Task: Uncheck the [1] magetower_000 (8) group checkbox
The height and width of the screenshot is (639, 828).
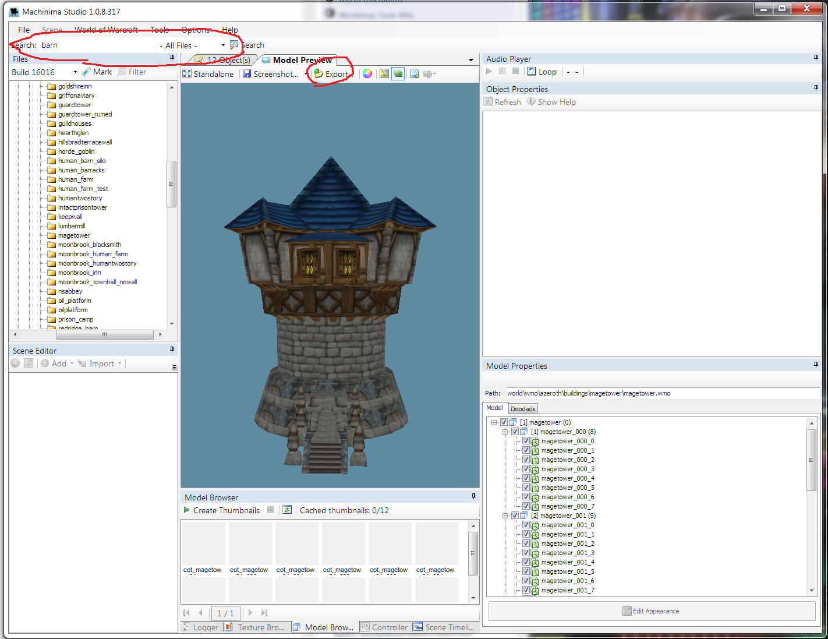Action: [515, 432]
